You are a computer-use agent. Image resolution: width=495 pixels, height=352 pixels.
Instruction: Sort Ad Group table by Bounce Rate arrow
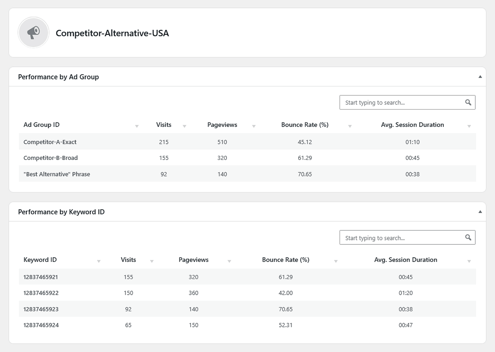tap(350, 126)
